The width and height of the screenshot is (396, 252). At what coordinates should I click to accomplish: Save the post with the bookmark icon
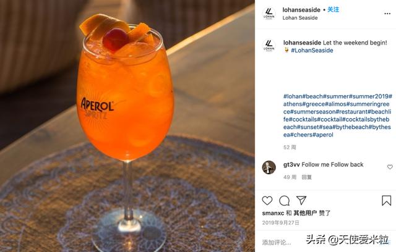(x=386, y=201)
